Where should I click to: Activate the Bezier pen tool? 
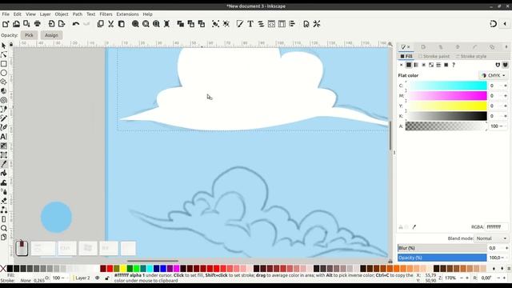(x=3, y=109)
